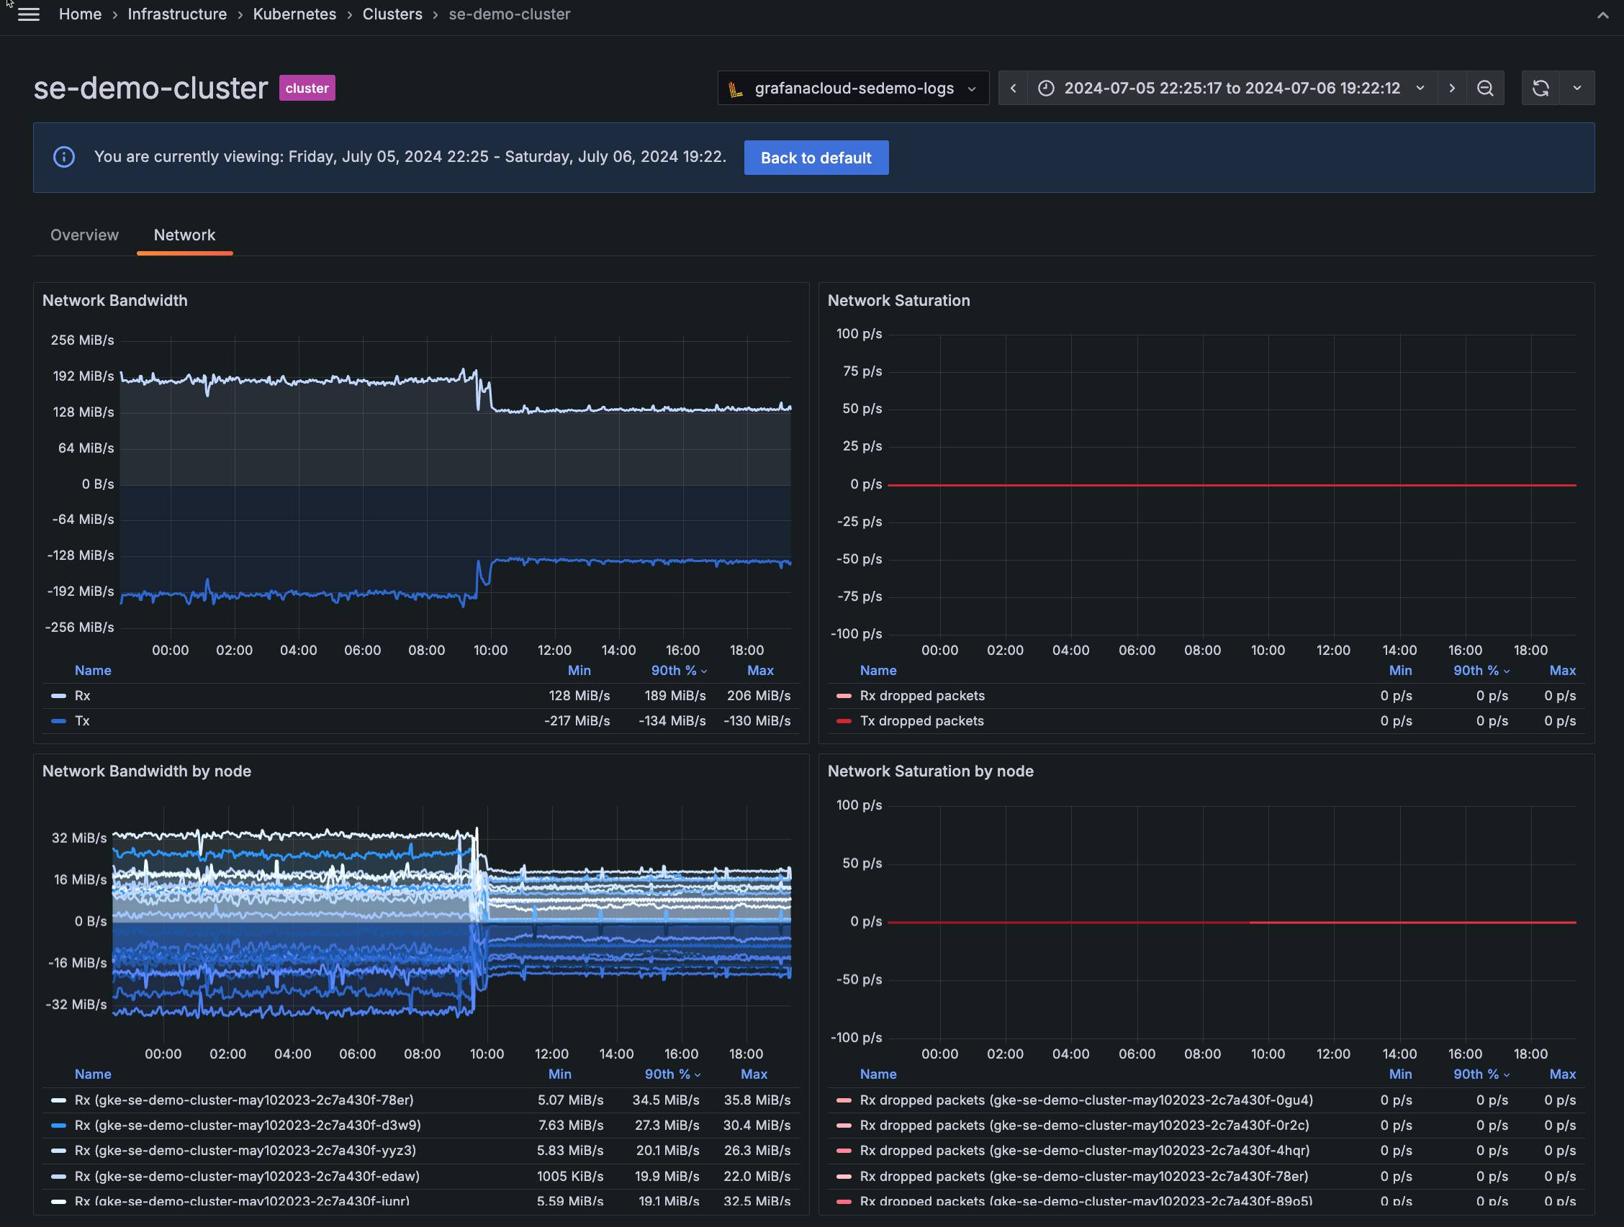Image resolution: width=1624 pixels, height=1227 pixels.
Task: Switch to the Overview tab
Action: click(x=84, y=235)
